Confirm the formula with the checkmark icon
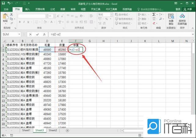This screenshot has width=196, height=138. tap(37, 34)
